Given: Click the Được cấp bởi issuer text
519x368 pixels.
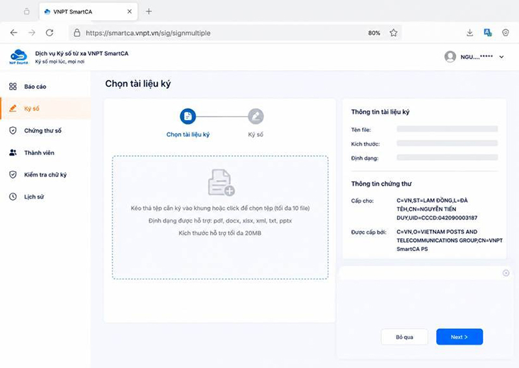Looking at the screenshot, I should [x=450, y=241].
